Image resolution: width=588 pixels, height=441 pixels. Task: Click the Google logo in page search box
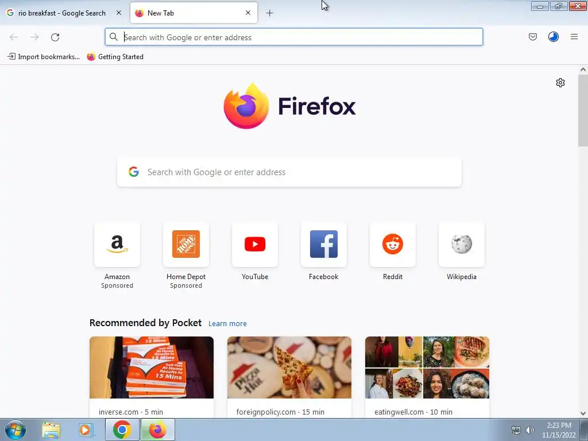click(134, 172)
